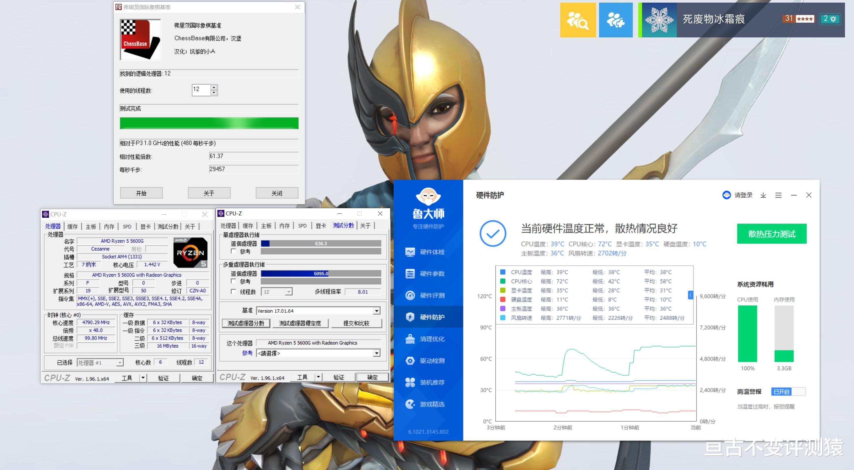This screenshot has width=854, height=470.
Task: Open 关于 tab in right CPU-Z window
Action: tap(365, 226)
